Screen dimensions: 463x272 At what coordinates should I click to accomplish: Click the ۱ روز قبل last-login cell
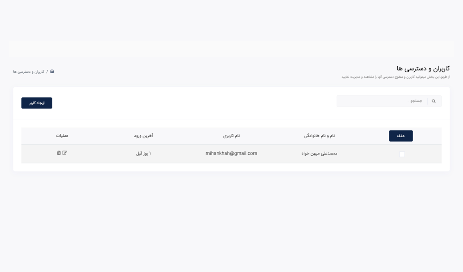[144, 153]
